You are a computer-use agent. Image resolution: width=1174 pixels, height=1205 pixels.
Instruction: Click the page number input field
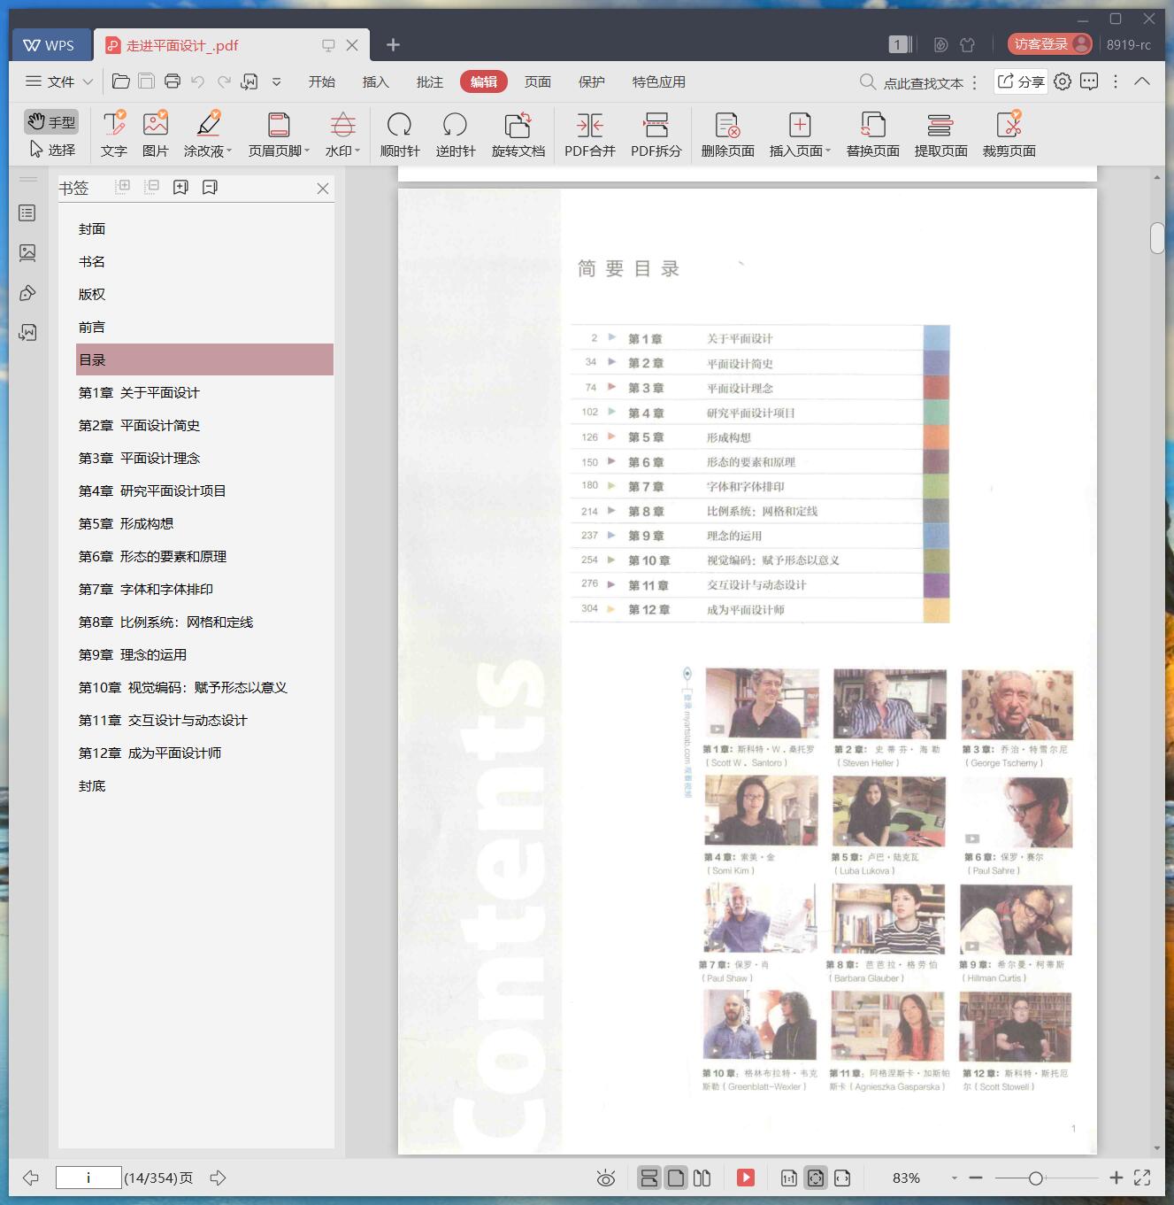(x=88, y=1178)
